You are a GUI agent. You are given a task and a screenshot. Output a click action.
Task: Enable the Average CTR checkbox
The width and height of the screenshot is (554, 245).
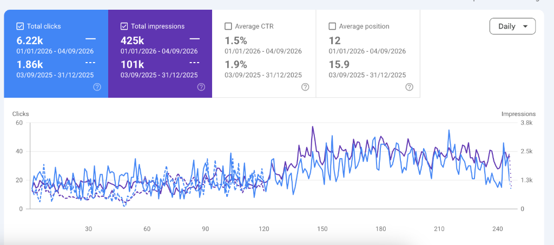tap(228, 26)
